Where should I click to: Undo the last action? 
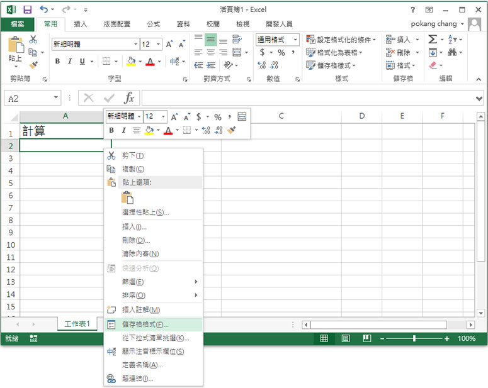click(x=44, y=9)
